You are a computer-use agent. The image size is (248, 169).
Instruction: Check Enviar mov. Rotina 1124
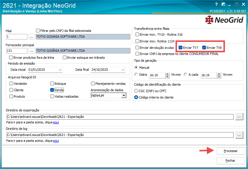137,41
